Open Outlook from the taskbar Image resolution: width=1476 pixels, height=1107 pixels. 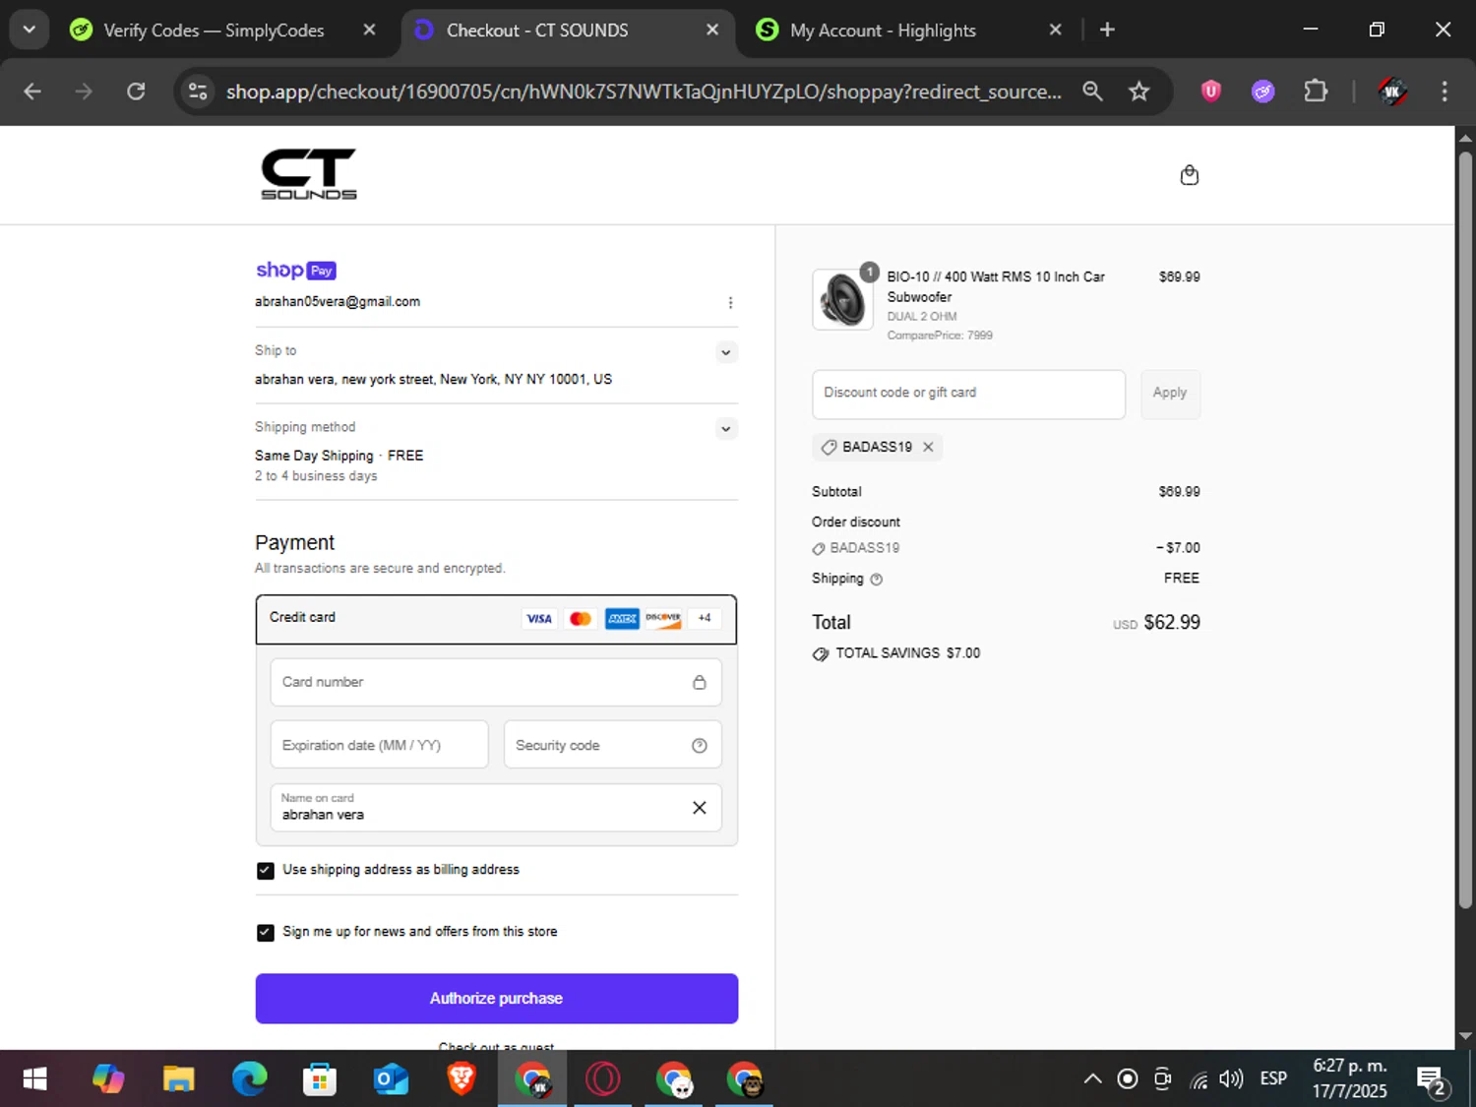tap(391, 1079)
